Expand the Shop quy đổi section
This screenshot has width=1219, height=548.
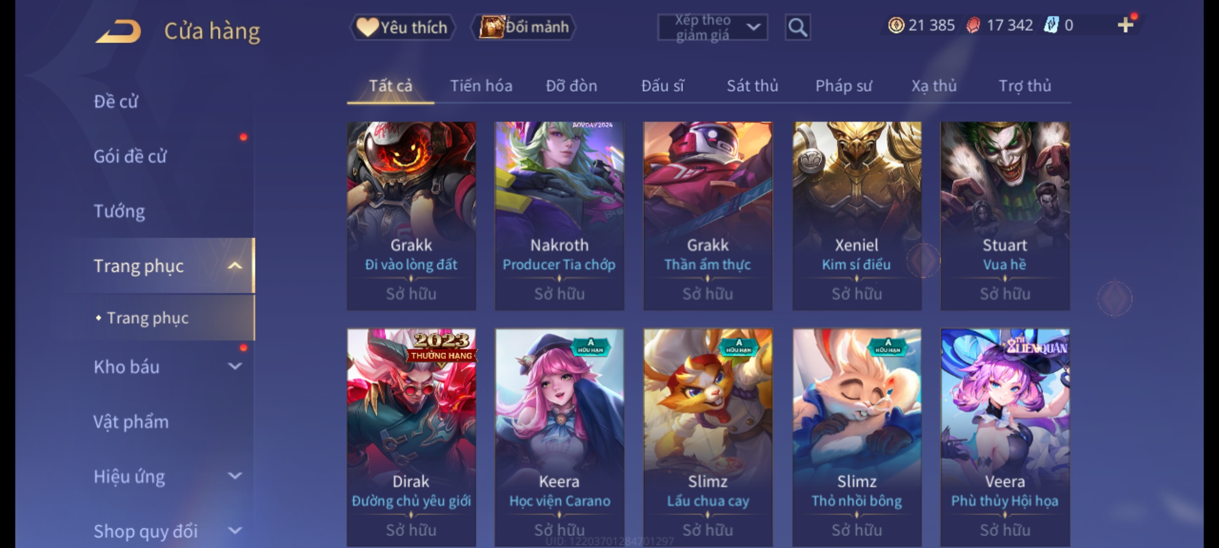(235, 531)
